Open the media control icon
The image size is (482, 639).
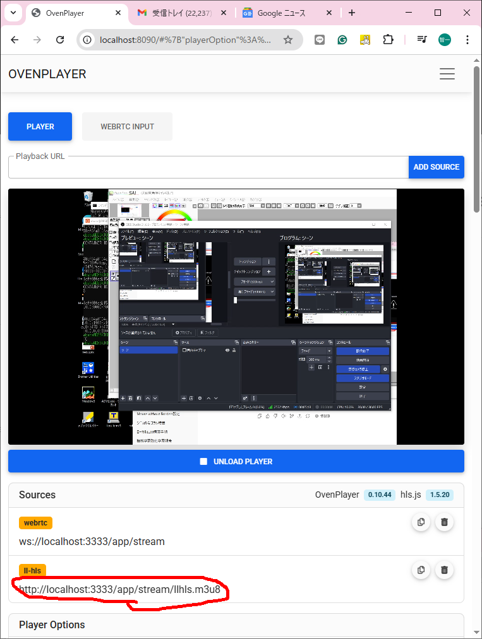pyautogui.click(x=421, y=40)
